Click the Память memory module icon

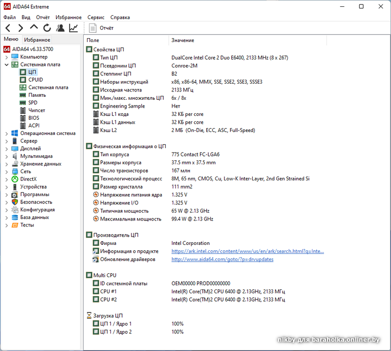point(22,95)
